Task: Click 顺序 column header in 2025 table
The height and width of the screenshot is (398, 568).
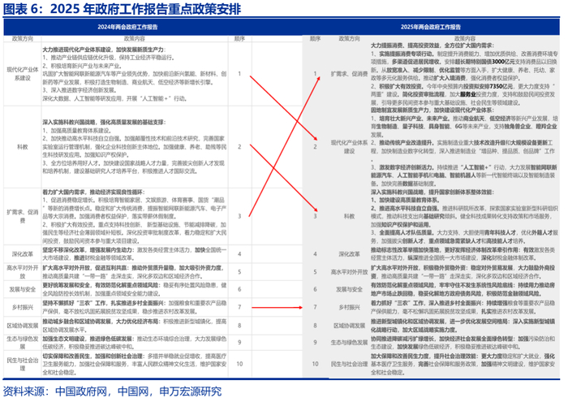Action: click(315, 39)
